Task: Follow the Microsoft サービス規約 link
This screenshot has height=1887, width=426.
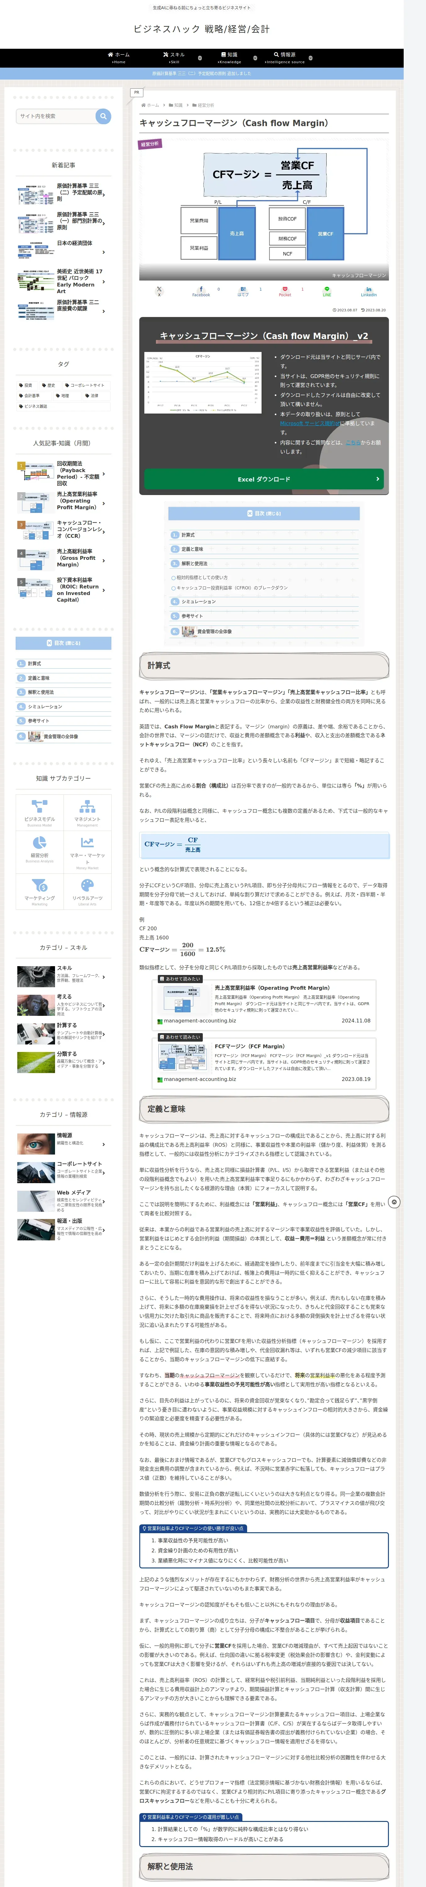Action: point(310,423)
